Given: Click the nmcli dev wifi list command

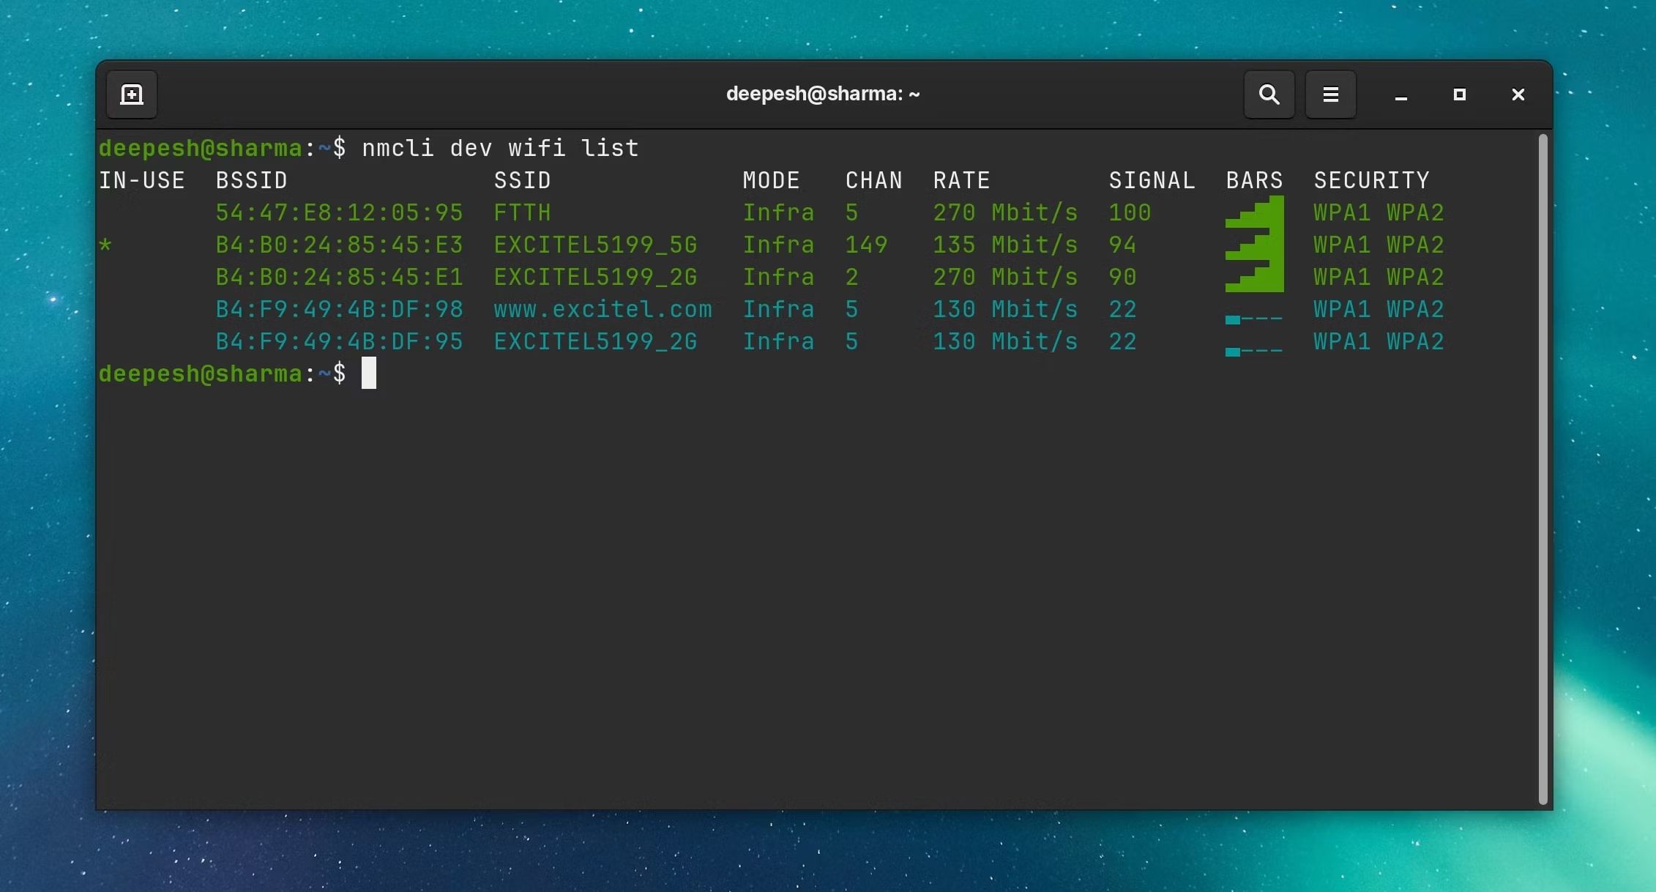Looking at the screenshot, I should click(x=500, y=148).
